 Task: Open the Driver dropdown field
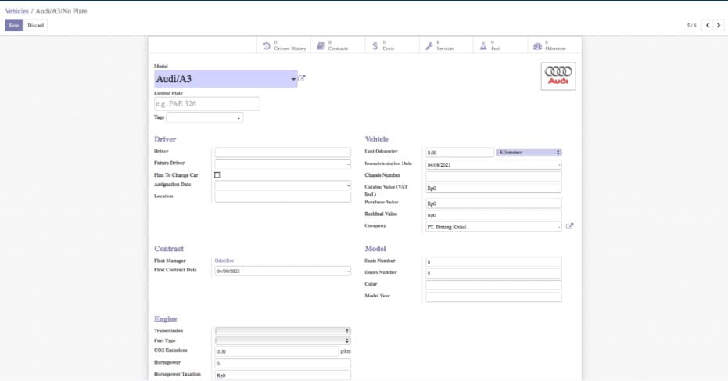coord(283,153)
